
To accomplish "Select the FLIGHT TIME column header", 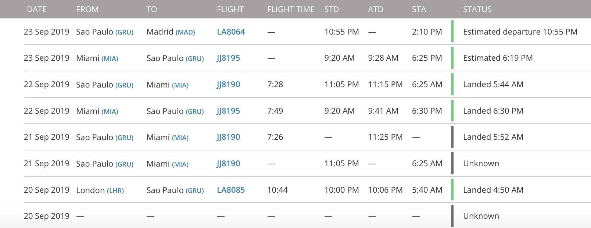I will tap(291, 9).
